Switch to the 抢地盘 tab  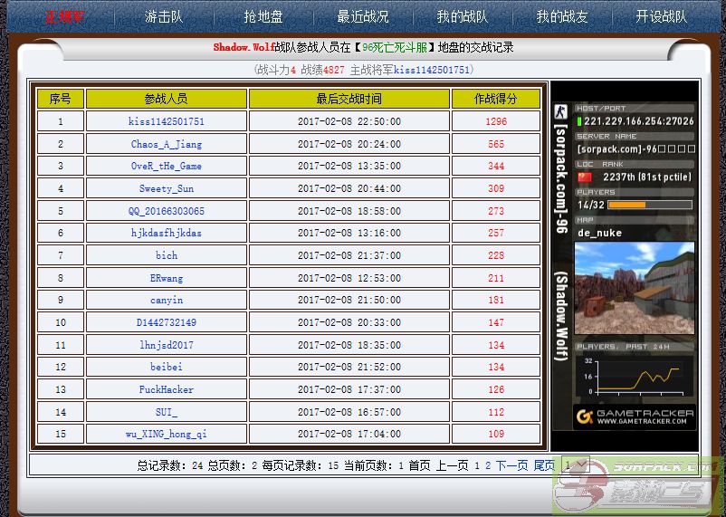coord(263,16)
